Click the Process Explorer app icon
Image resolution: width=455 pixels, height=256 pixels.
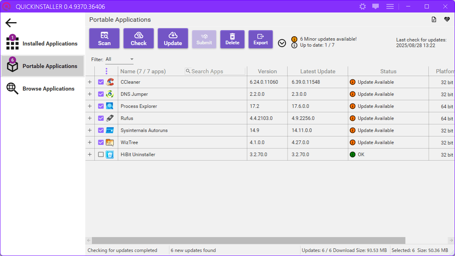click(x=110, y=106)
